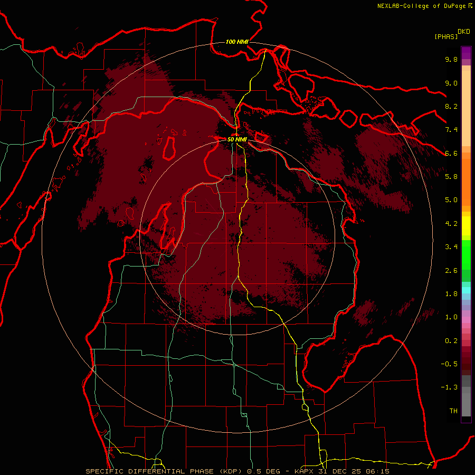
Task: Click the 2.6 value on the legend
Action: click(x=451, y=271)
